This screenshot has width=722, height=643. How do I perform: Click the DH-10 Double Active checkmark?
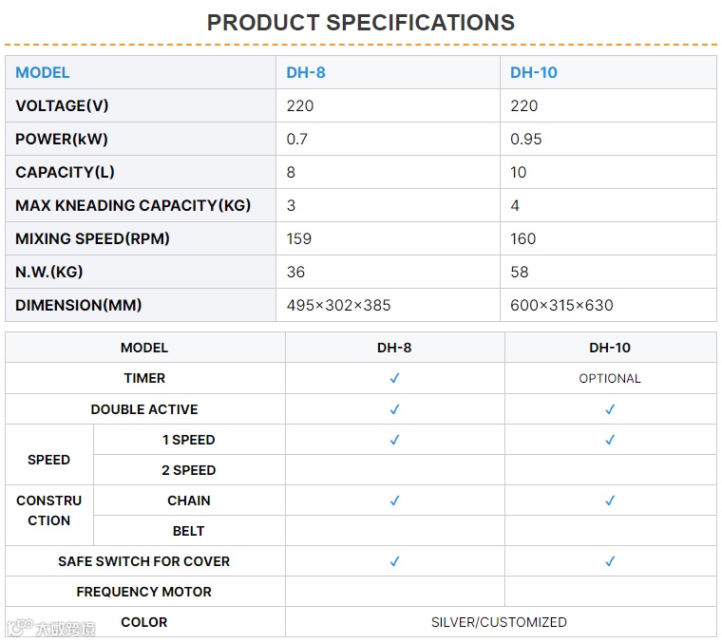[610, 409]
